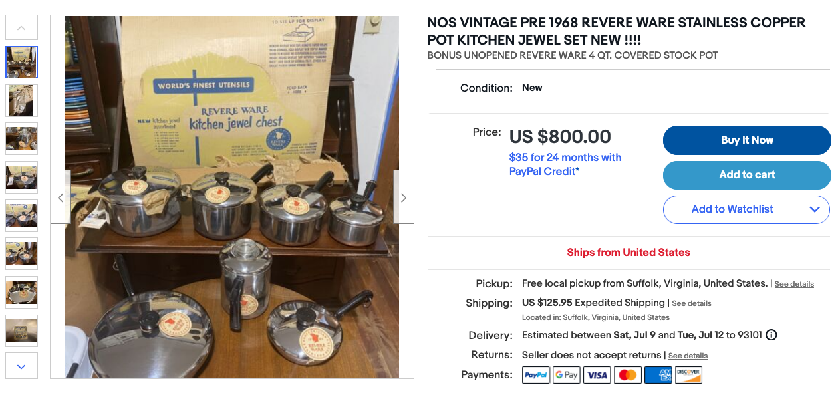This screenshot has width=840, height=393.
Task: Select the Condition label
Action: [486, 88]
